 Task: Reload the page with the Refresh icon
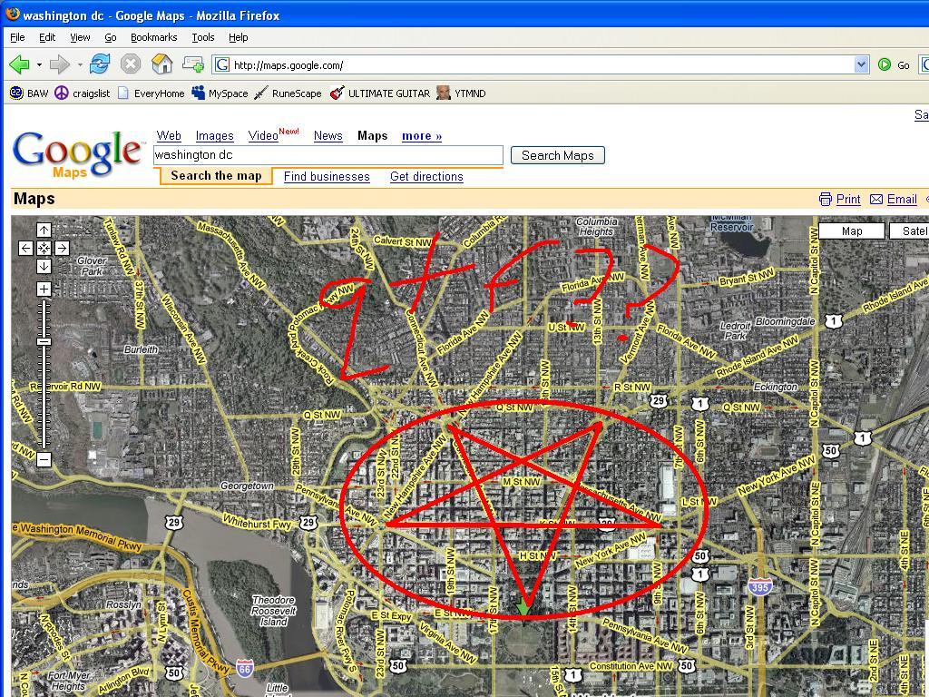click(x=100, y=64)
